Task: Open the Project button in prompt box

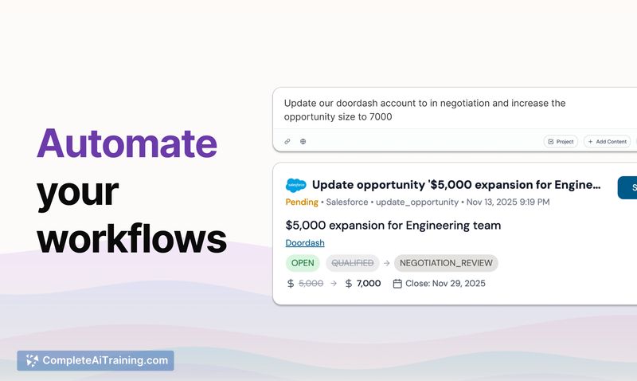Action: (561, 142)
